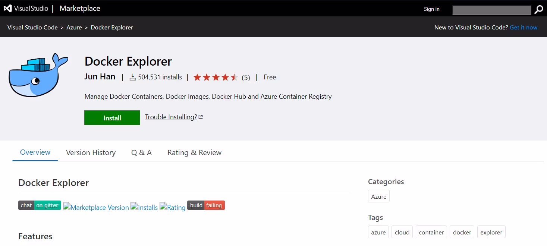Viewport: 547px width, 246px height.
Task: Click the explorer tag
Action: point(491,232)
